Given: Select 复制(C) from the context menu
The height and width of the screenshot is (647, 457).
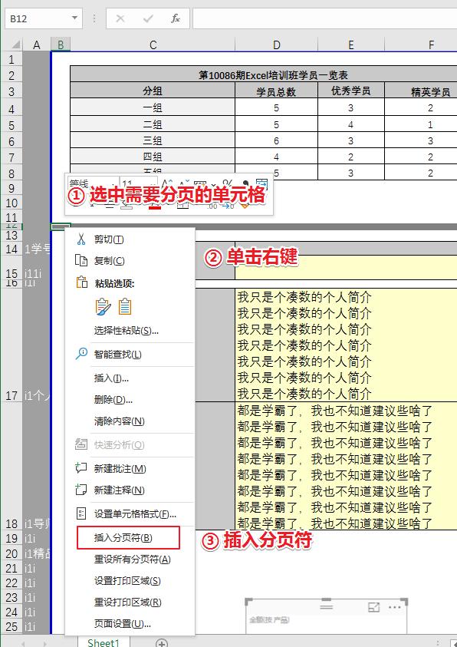Looking at the screenshot, I should tap(130, 261).
